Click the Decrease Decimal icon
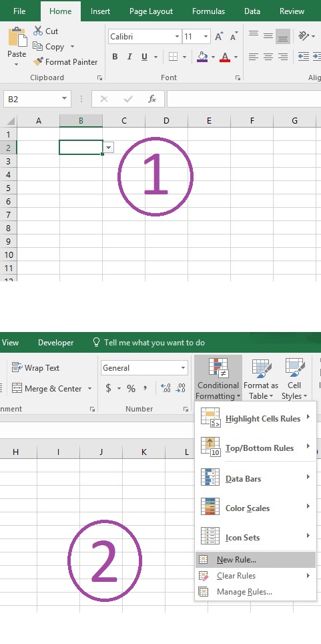 pos(181,388)
